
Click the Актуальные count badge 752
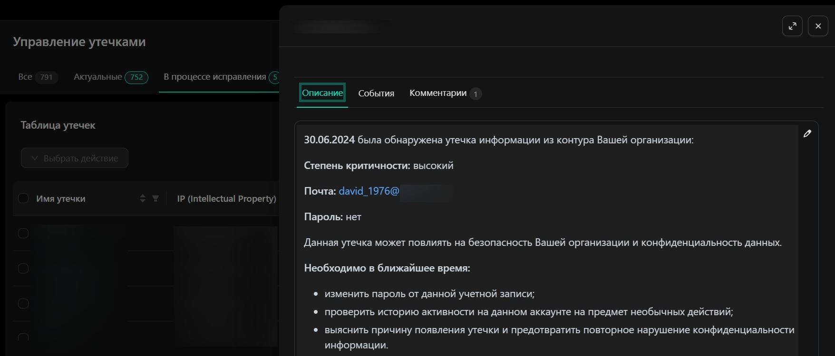tap(136, 77)
